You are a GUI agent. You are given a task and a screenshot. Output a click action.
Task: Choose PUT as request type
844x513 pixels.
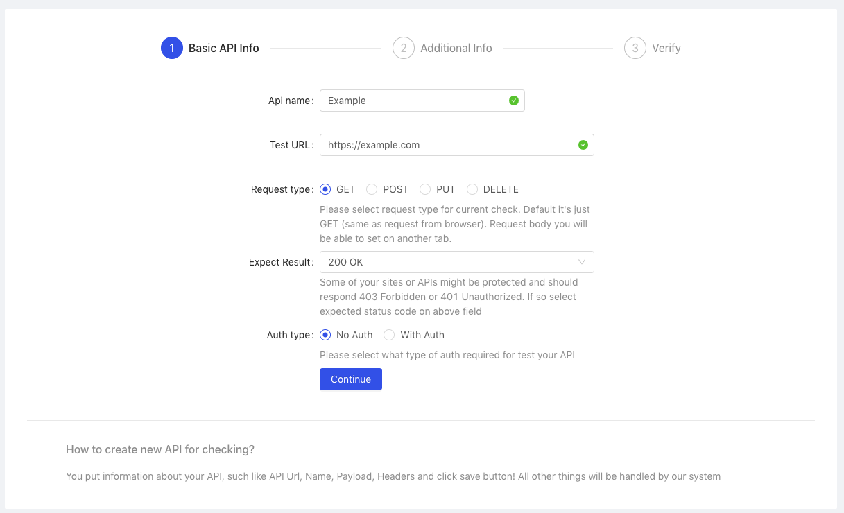pyautogui.click(x=425, y=189)
